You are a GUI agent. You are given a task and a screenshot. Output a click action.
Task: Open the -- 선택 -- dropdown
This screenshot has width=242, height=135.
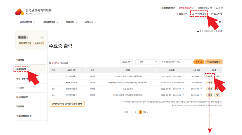(x=147, y=62)
